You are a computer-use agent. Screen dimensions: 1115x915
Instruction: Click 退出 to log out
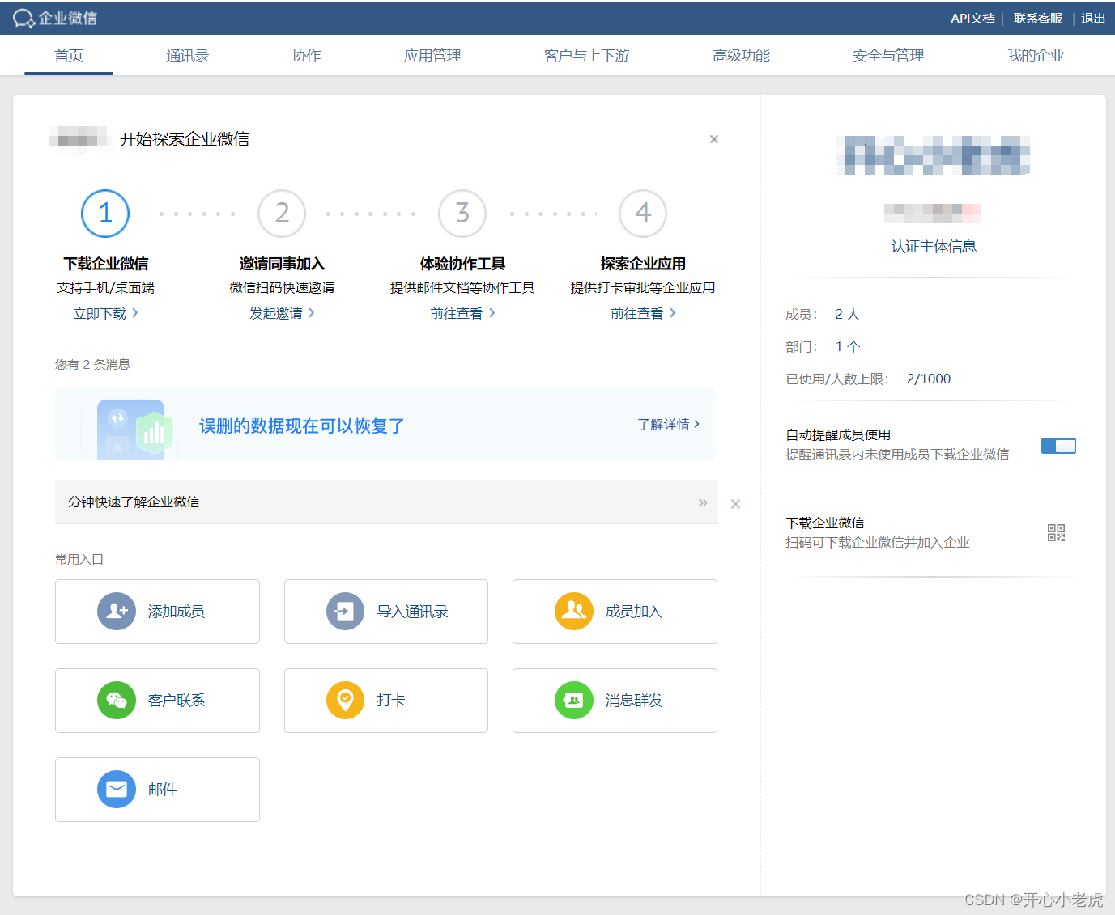tap(1093, 18)
